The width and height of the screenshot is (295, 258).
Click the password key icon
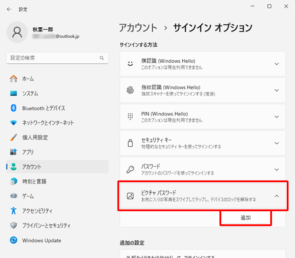pyautogui.click(x=130, y=169)
